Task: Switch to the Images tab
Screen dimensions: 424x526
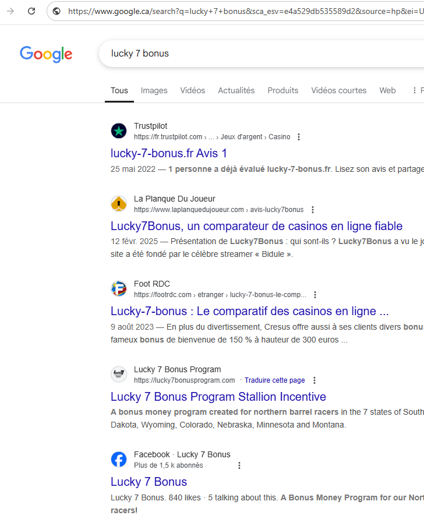Action: click(x=154, y=90)
